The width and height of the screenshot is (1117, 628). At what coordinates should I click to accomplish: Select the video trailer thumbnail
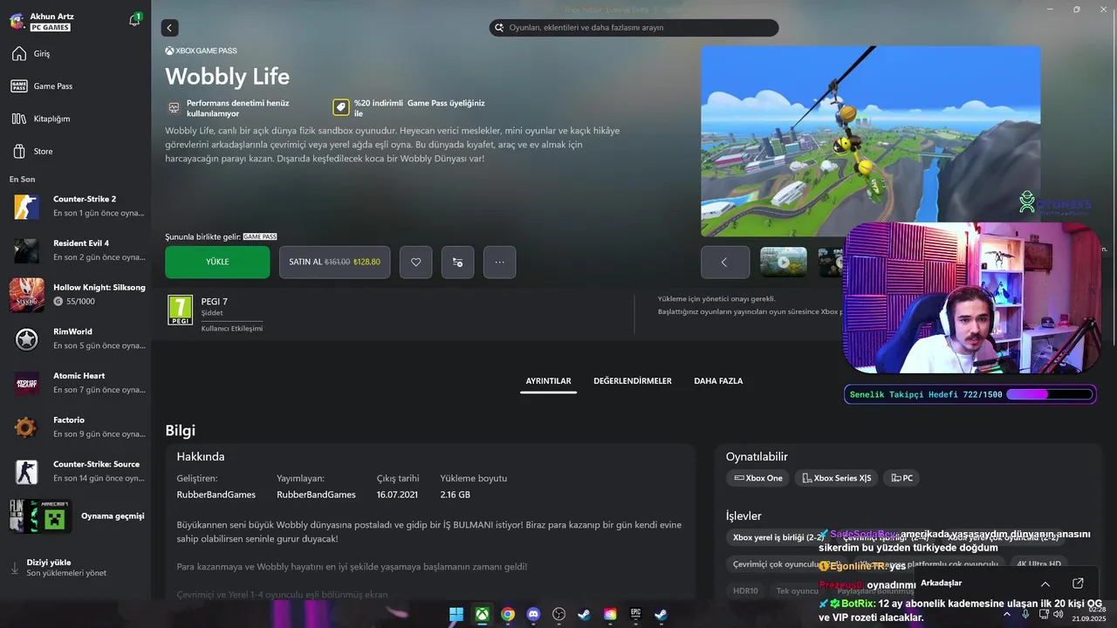click(783, 262)
